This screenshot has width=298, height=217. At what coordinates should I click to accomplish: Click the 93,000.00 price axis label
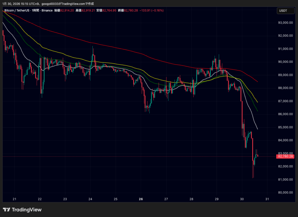pyautogui.click(x=285, y=23)
